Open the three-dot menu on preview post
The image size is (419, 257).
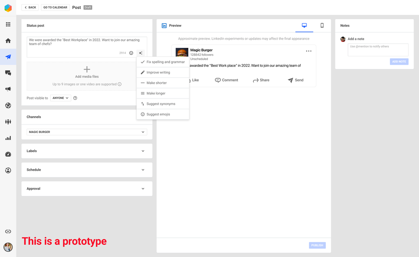tap(309, 51)
